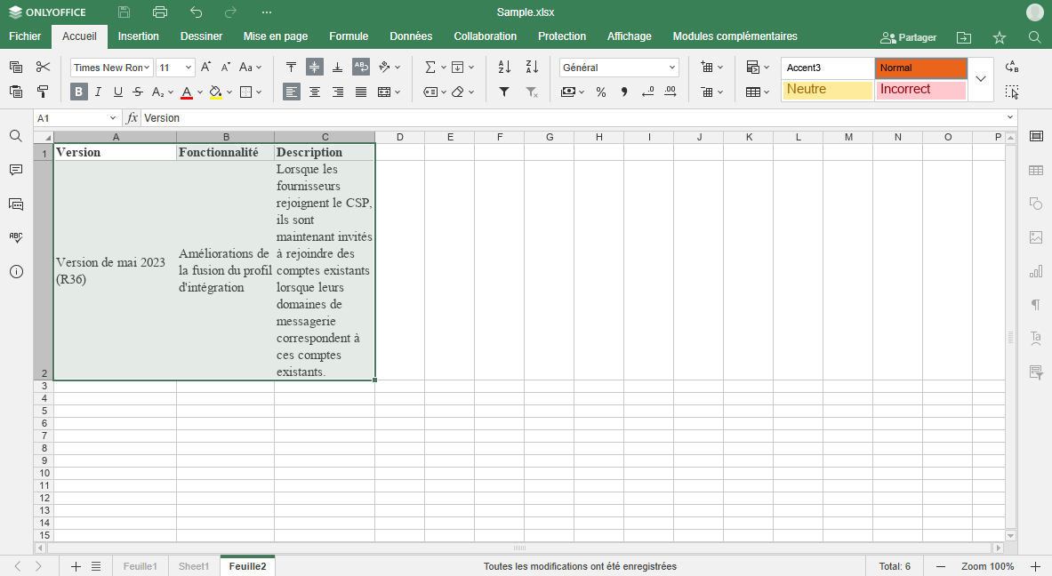Open the Données menu tab
This screenshot has height=576, width=1052.
(x=410, y=36)
